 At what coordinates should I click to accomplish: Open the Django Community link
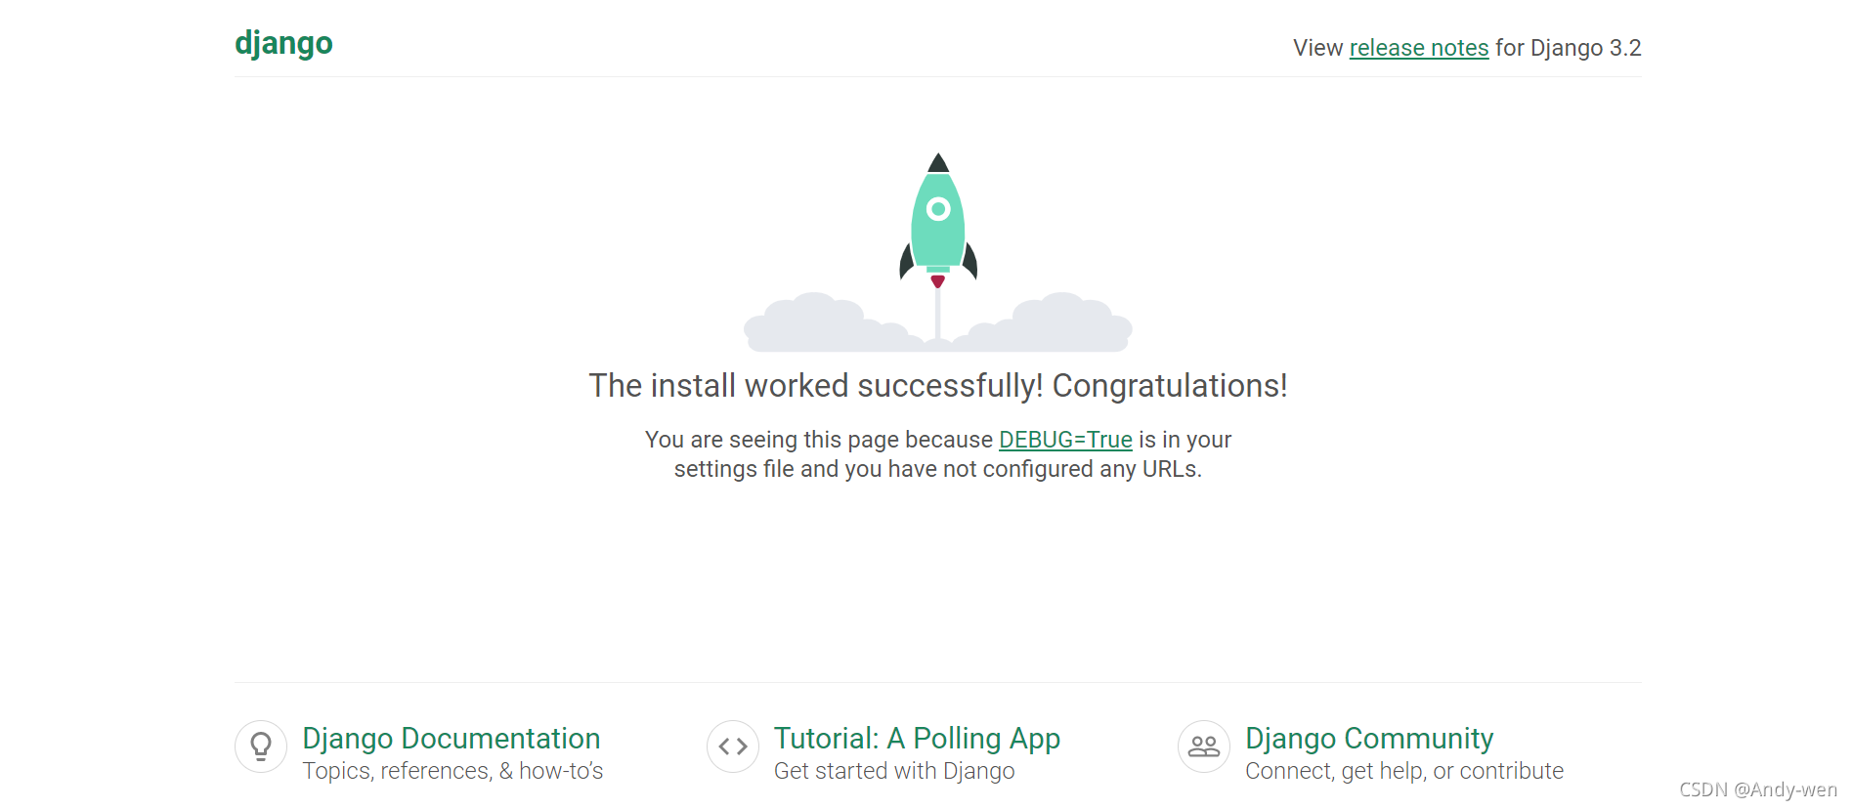[x=1369, y=739]
